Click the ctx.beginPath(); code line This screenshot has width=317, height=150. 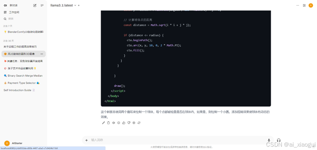tap(140, 40)
